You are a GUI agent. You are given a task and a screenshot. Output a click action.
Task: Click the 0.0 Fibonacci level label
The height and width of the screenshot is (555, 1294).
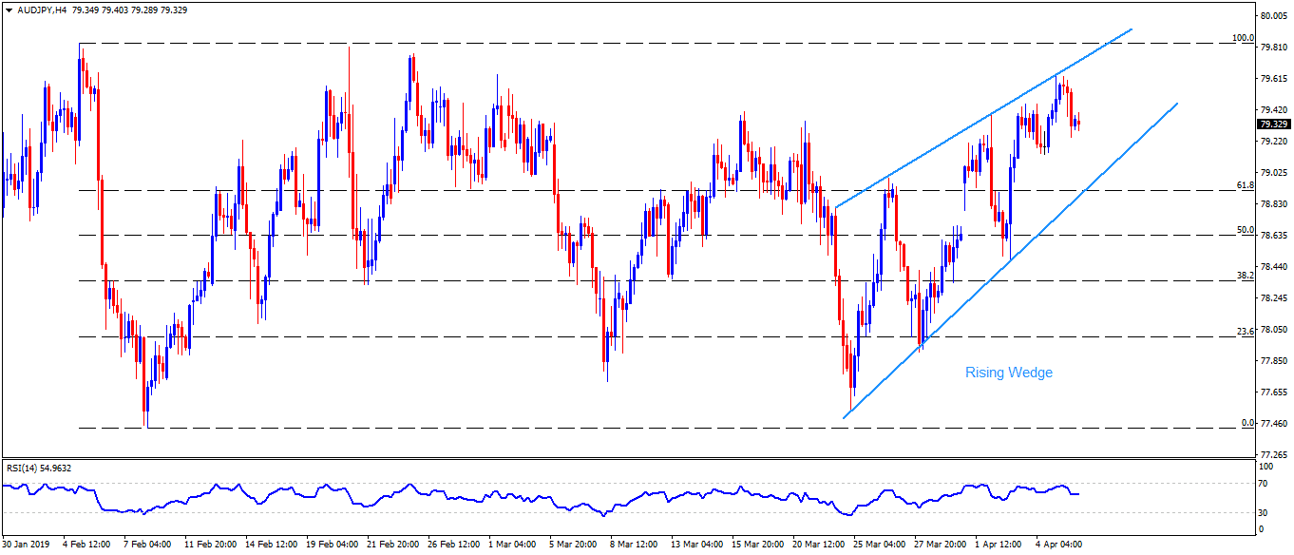click(x=1247, y=422)
